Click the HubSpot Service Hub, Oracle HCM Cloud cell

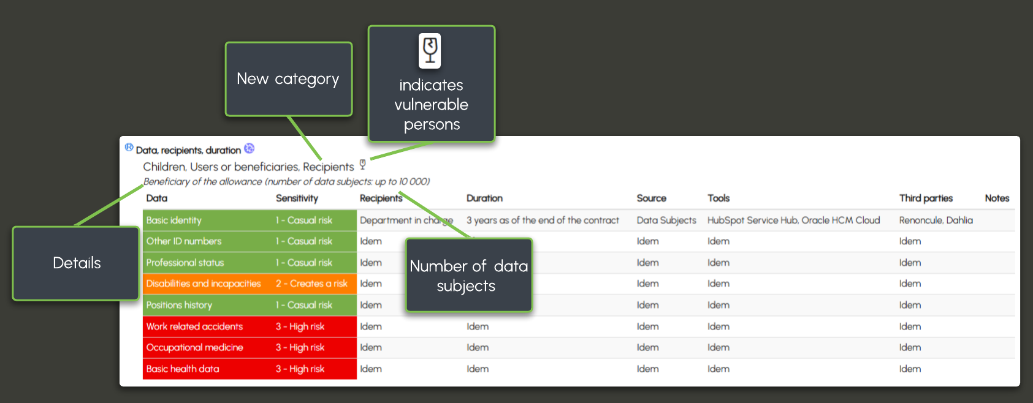[x=793, y=220]
